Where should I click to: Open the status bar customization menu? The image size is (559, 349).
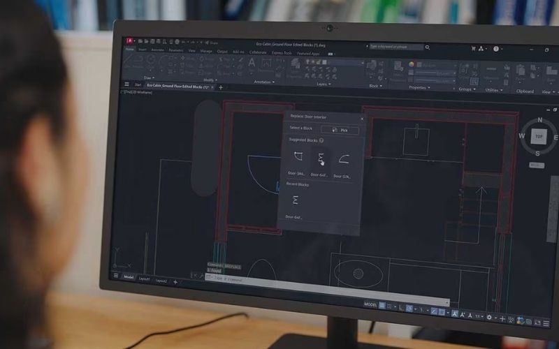546,323
